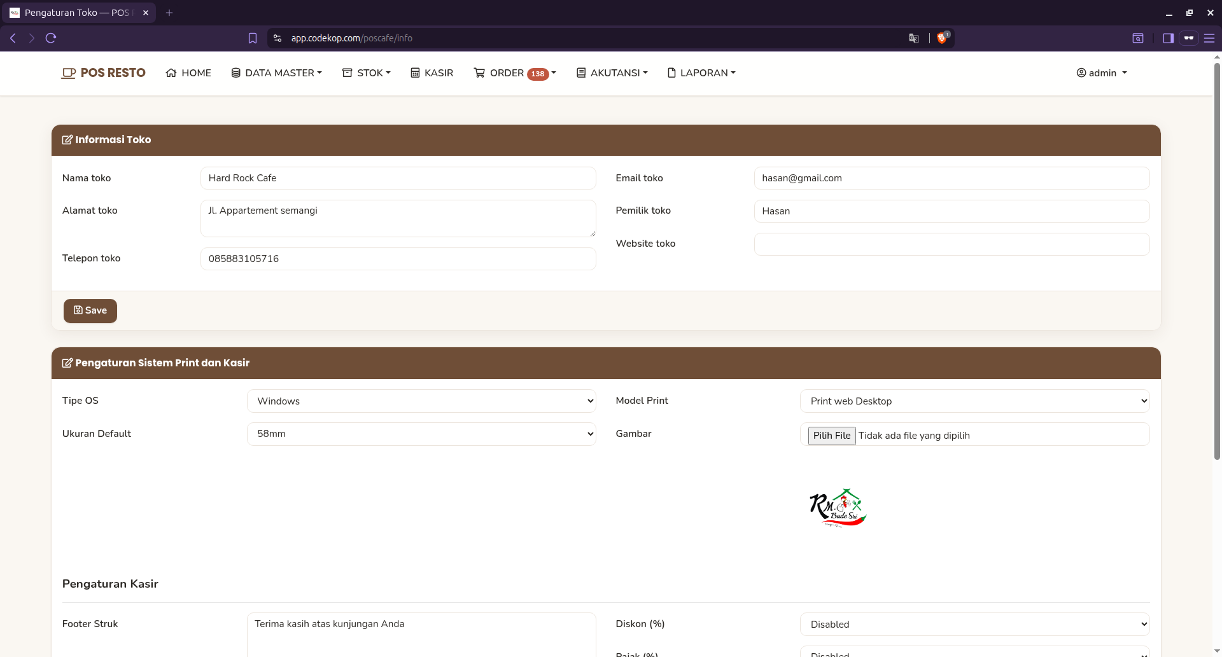Open the LAPORAN dropdown
Viewport: 1222px width, 657px height.
(701, 73)
